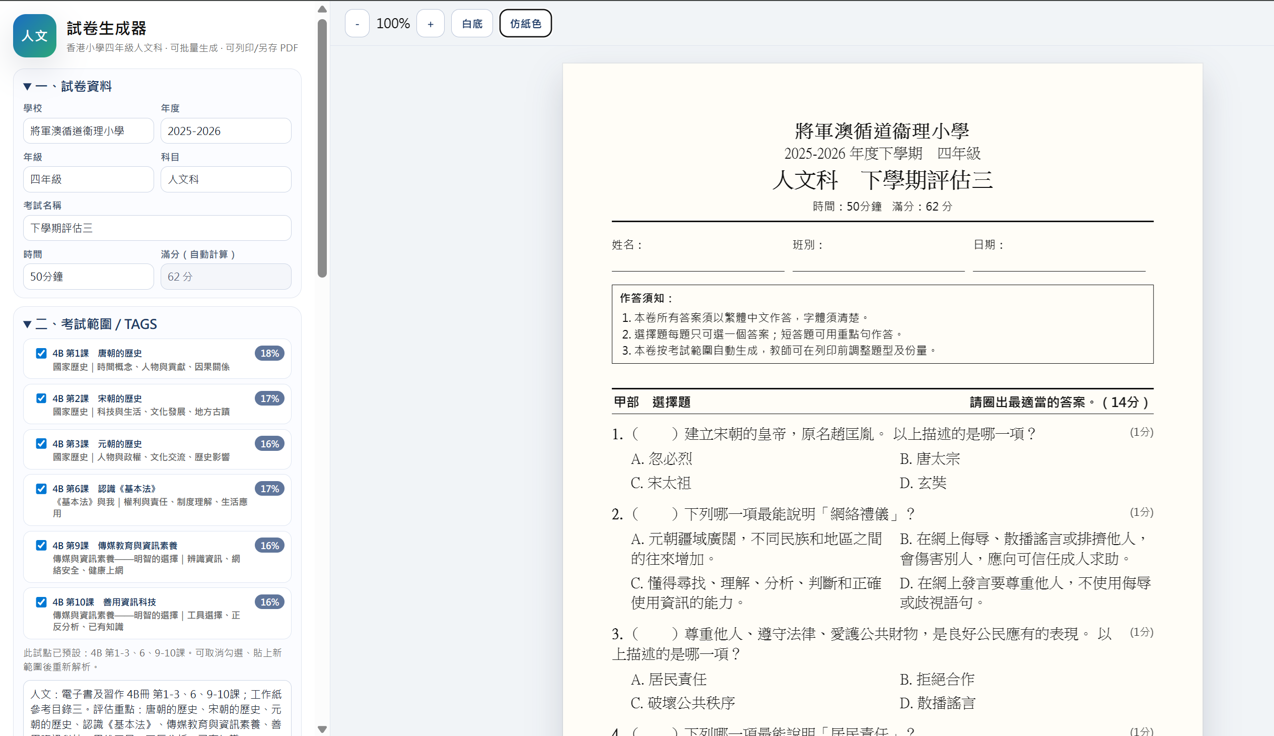Viewport: 1274px width, 736px height.
Task: Click the exam title 人文科 下學期評估三
Action: click(883, 180)
